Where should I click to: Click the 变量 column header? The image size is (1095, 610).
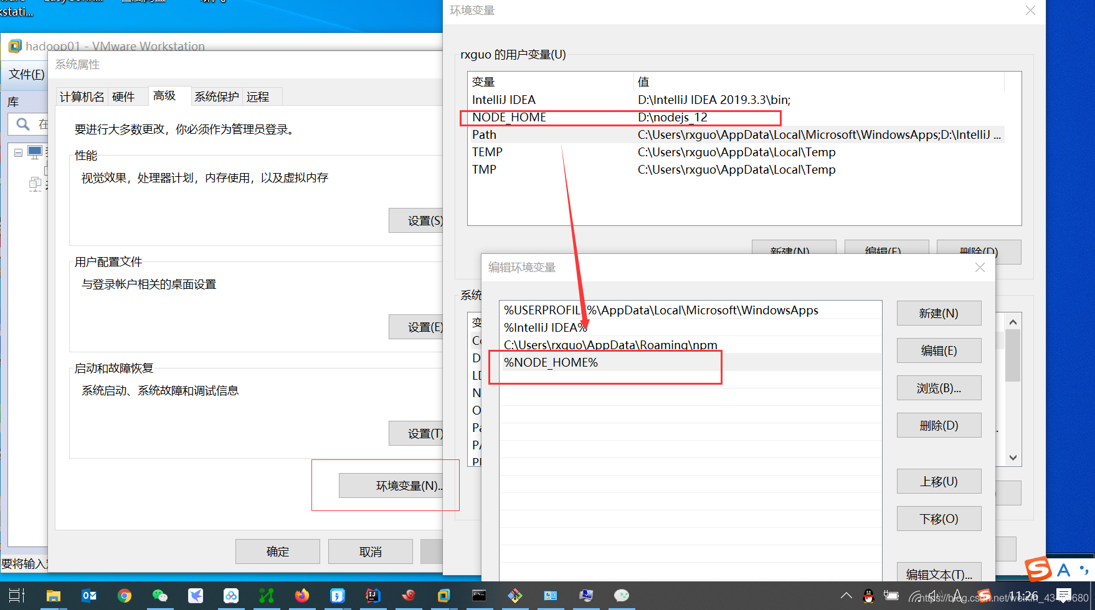tap(551, 82)
